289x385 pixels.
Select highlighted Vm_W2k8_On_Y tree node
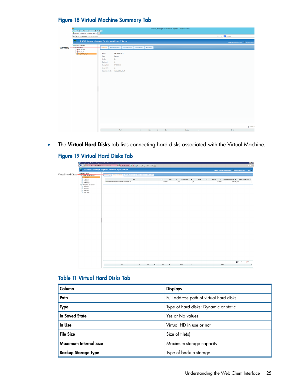[x=87, y=54]
